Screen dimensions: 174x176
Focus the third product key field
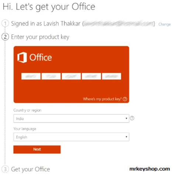tap(71, 76)
